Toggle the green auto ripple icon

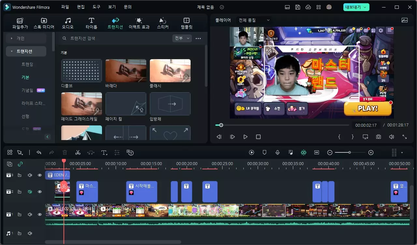[304, 152]
